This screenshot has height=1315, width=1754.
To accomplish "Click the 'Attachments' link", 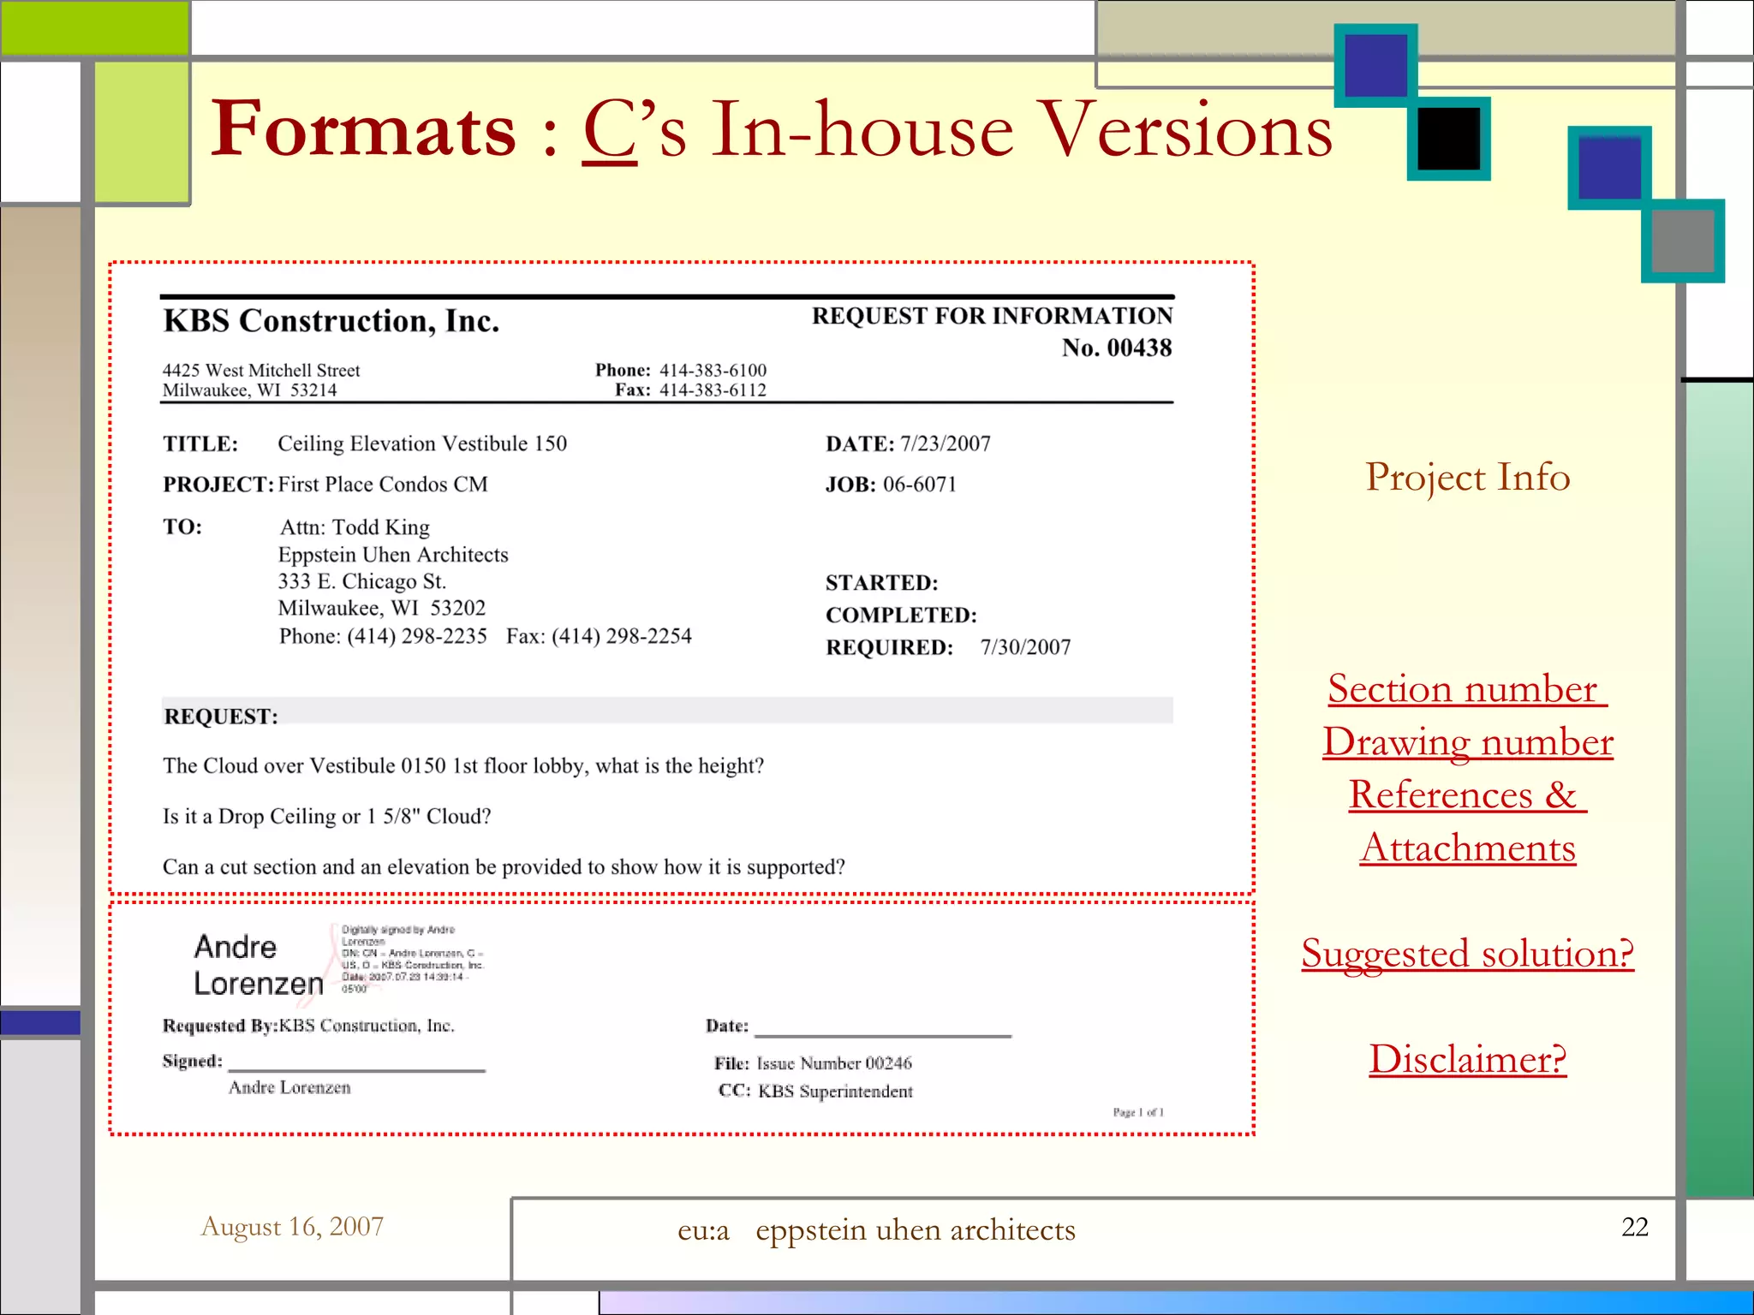I will tap(1468, 848).
